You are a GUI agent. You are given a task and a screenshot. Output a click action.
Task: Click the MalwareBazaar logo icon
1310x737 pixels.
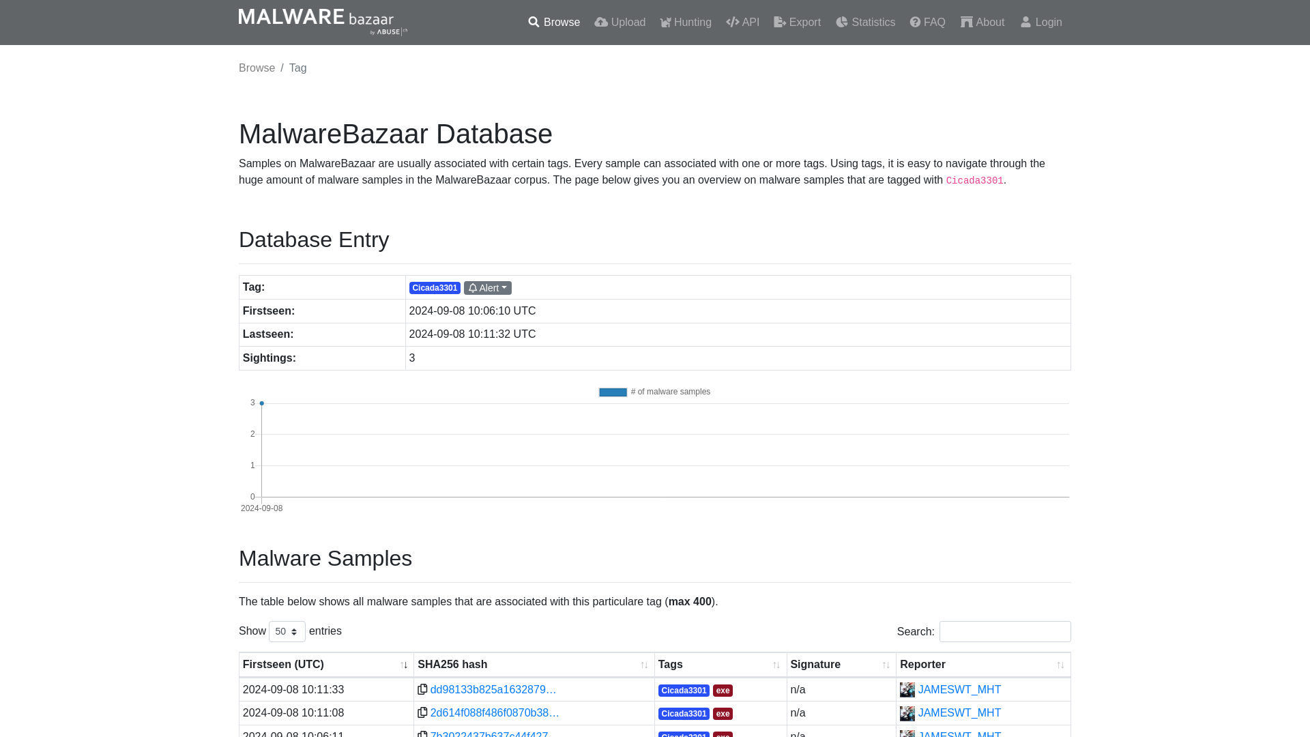click(323, 22)
